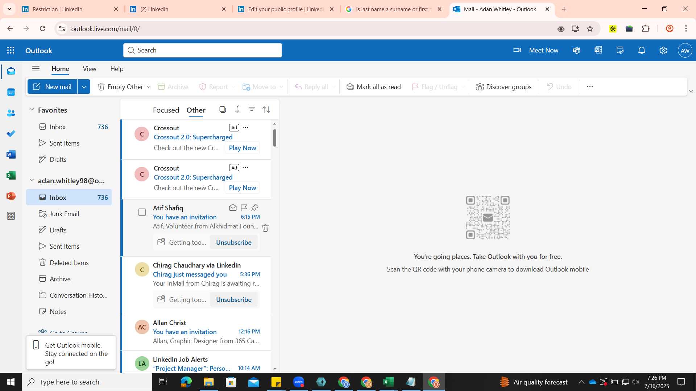Expand the New mail dropdown arrow
This screenshot has width=696, height=391.
tap(84, 87)
